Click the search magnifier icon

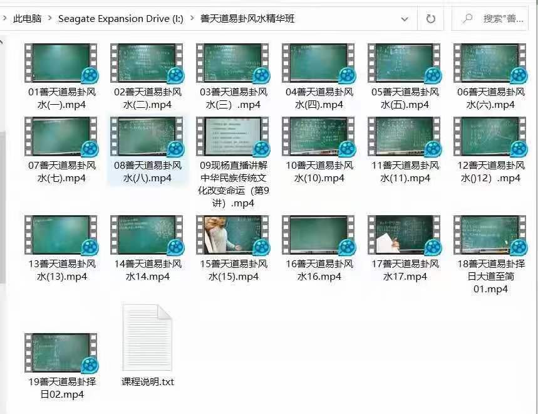(467, 19)
